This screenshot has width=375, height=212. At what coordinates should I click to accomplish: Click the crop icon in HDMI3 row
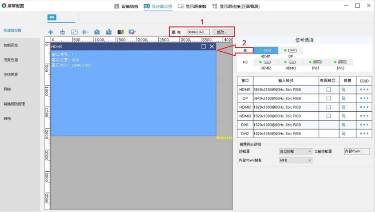pyautogui.click(x=344, y=116)
